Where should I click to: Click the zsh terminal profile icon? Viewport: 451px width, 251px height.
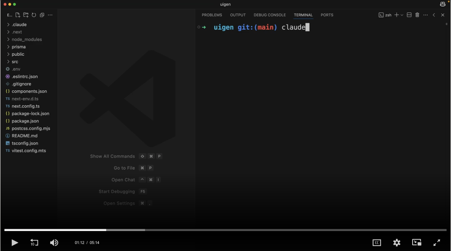pyautogui.click(x=381, y=15)
